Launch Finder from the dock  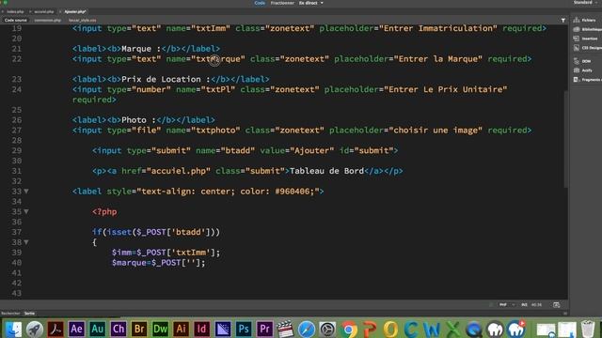(x=13, y=329)
